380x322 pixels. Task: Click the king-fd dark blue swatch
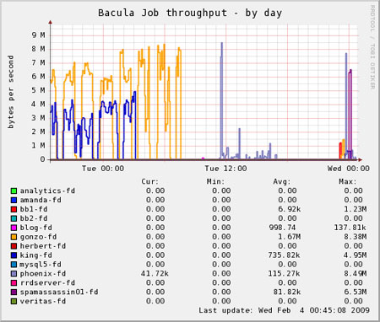(x=14, y=255)
